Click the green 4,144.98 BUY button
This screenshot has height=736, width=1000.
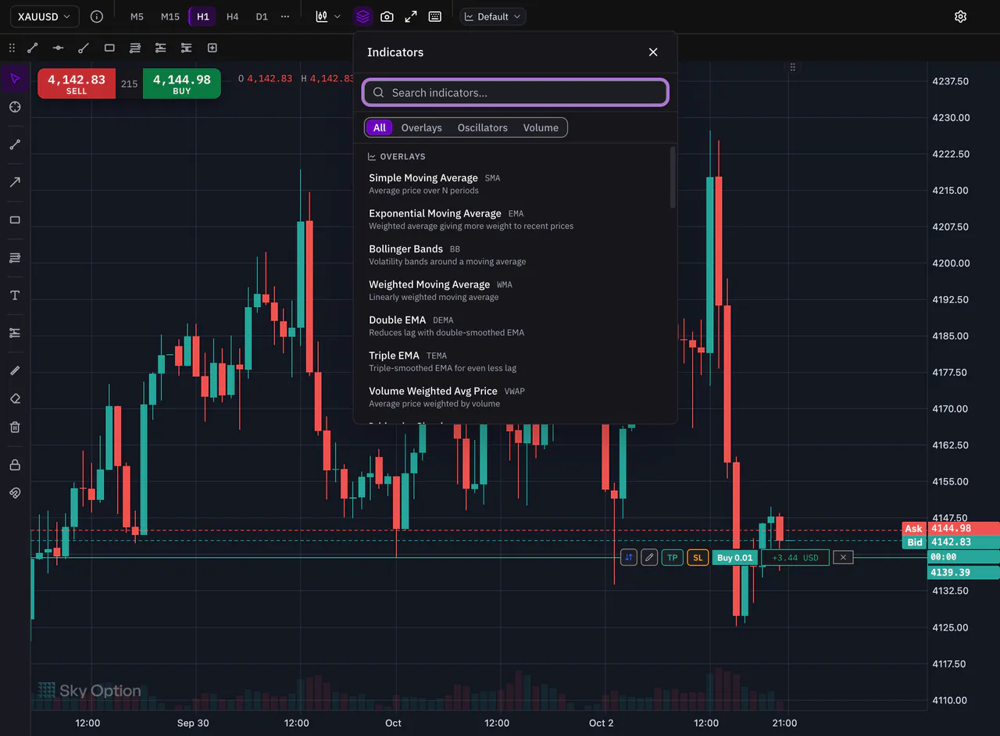182,84
